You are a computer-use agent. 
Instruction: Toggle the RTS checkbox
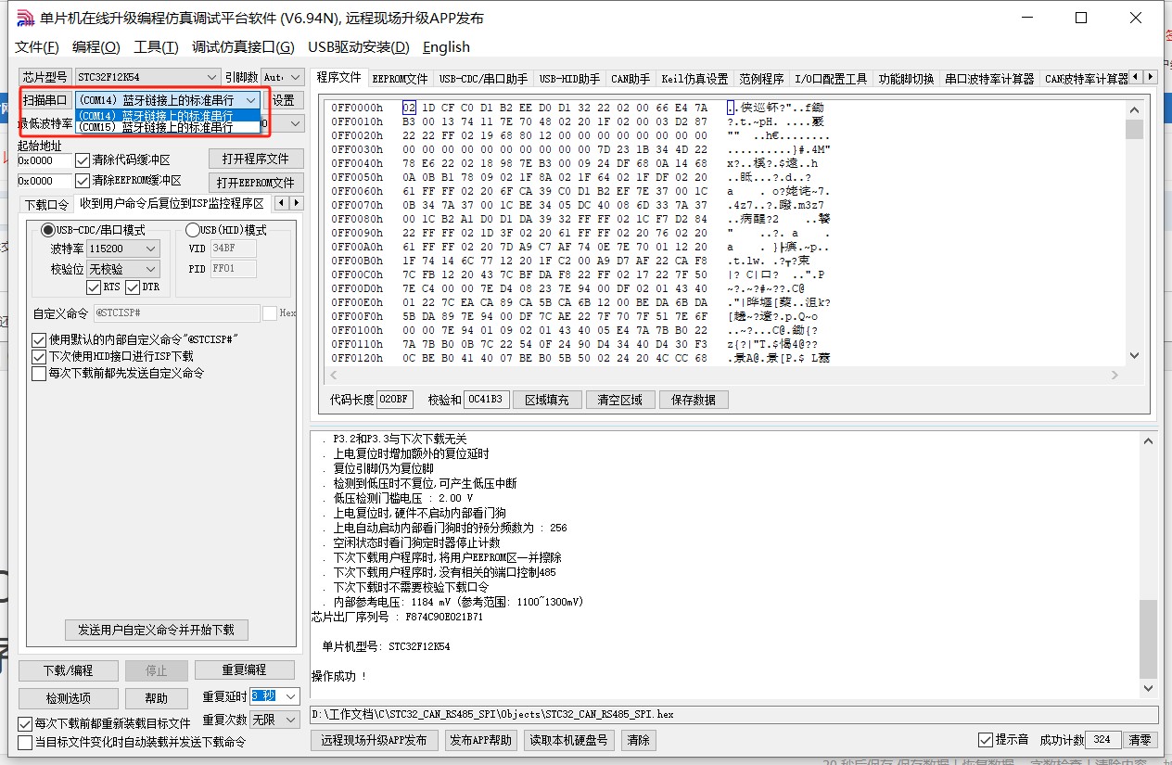(x=93, y=287)
